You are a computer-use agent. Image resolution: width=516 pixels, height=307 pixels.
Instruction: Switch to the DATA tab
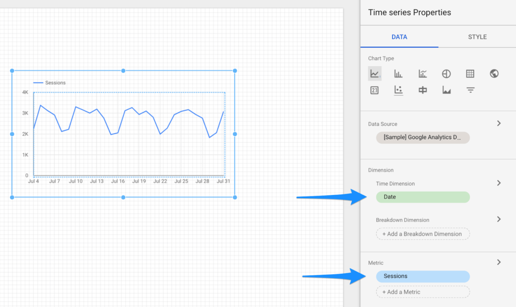[x=399, y=37]
